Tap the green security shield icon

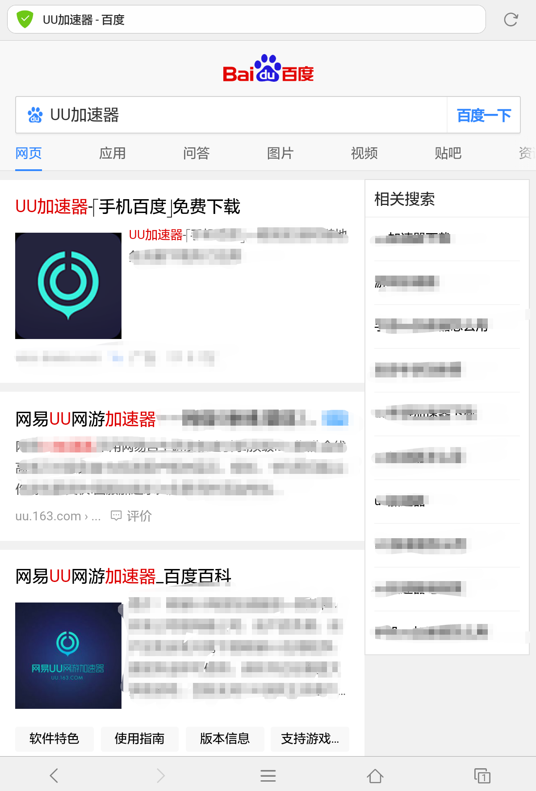pyautogui.click(x=25, y=20)
